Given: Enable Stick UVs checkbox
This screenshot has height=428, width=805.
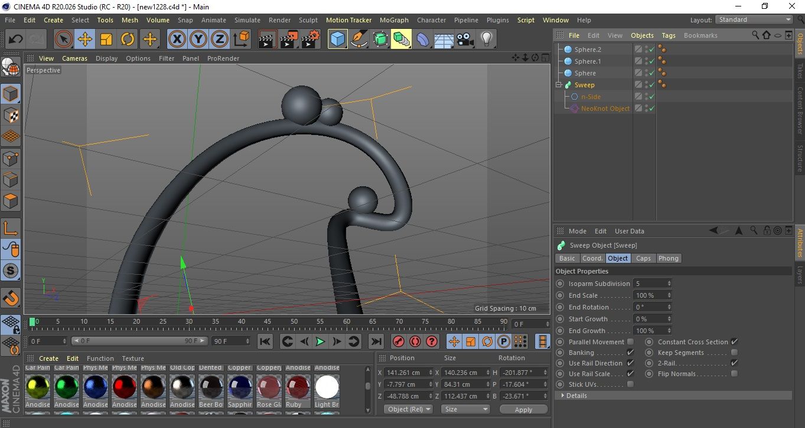Looking at the screenshot, I should (630, 384).
